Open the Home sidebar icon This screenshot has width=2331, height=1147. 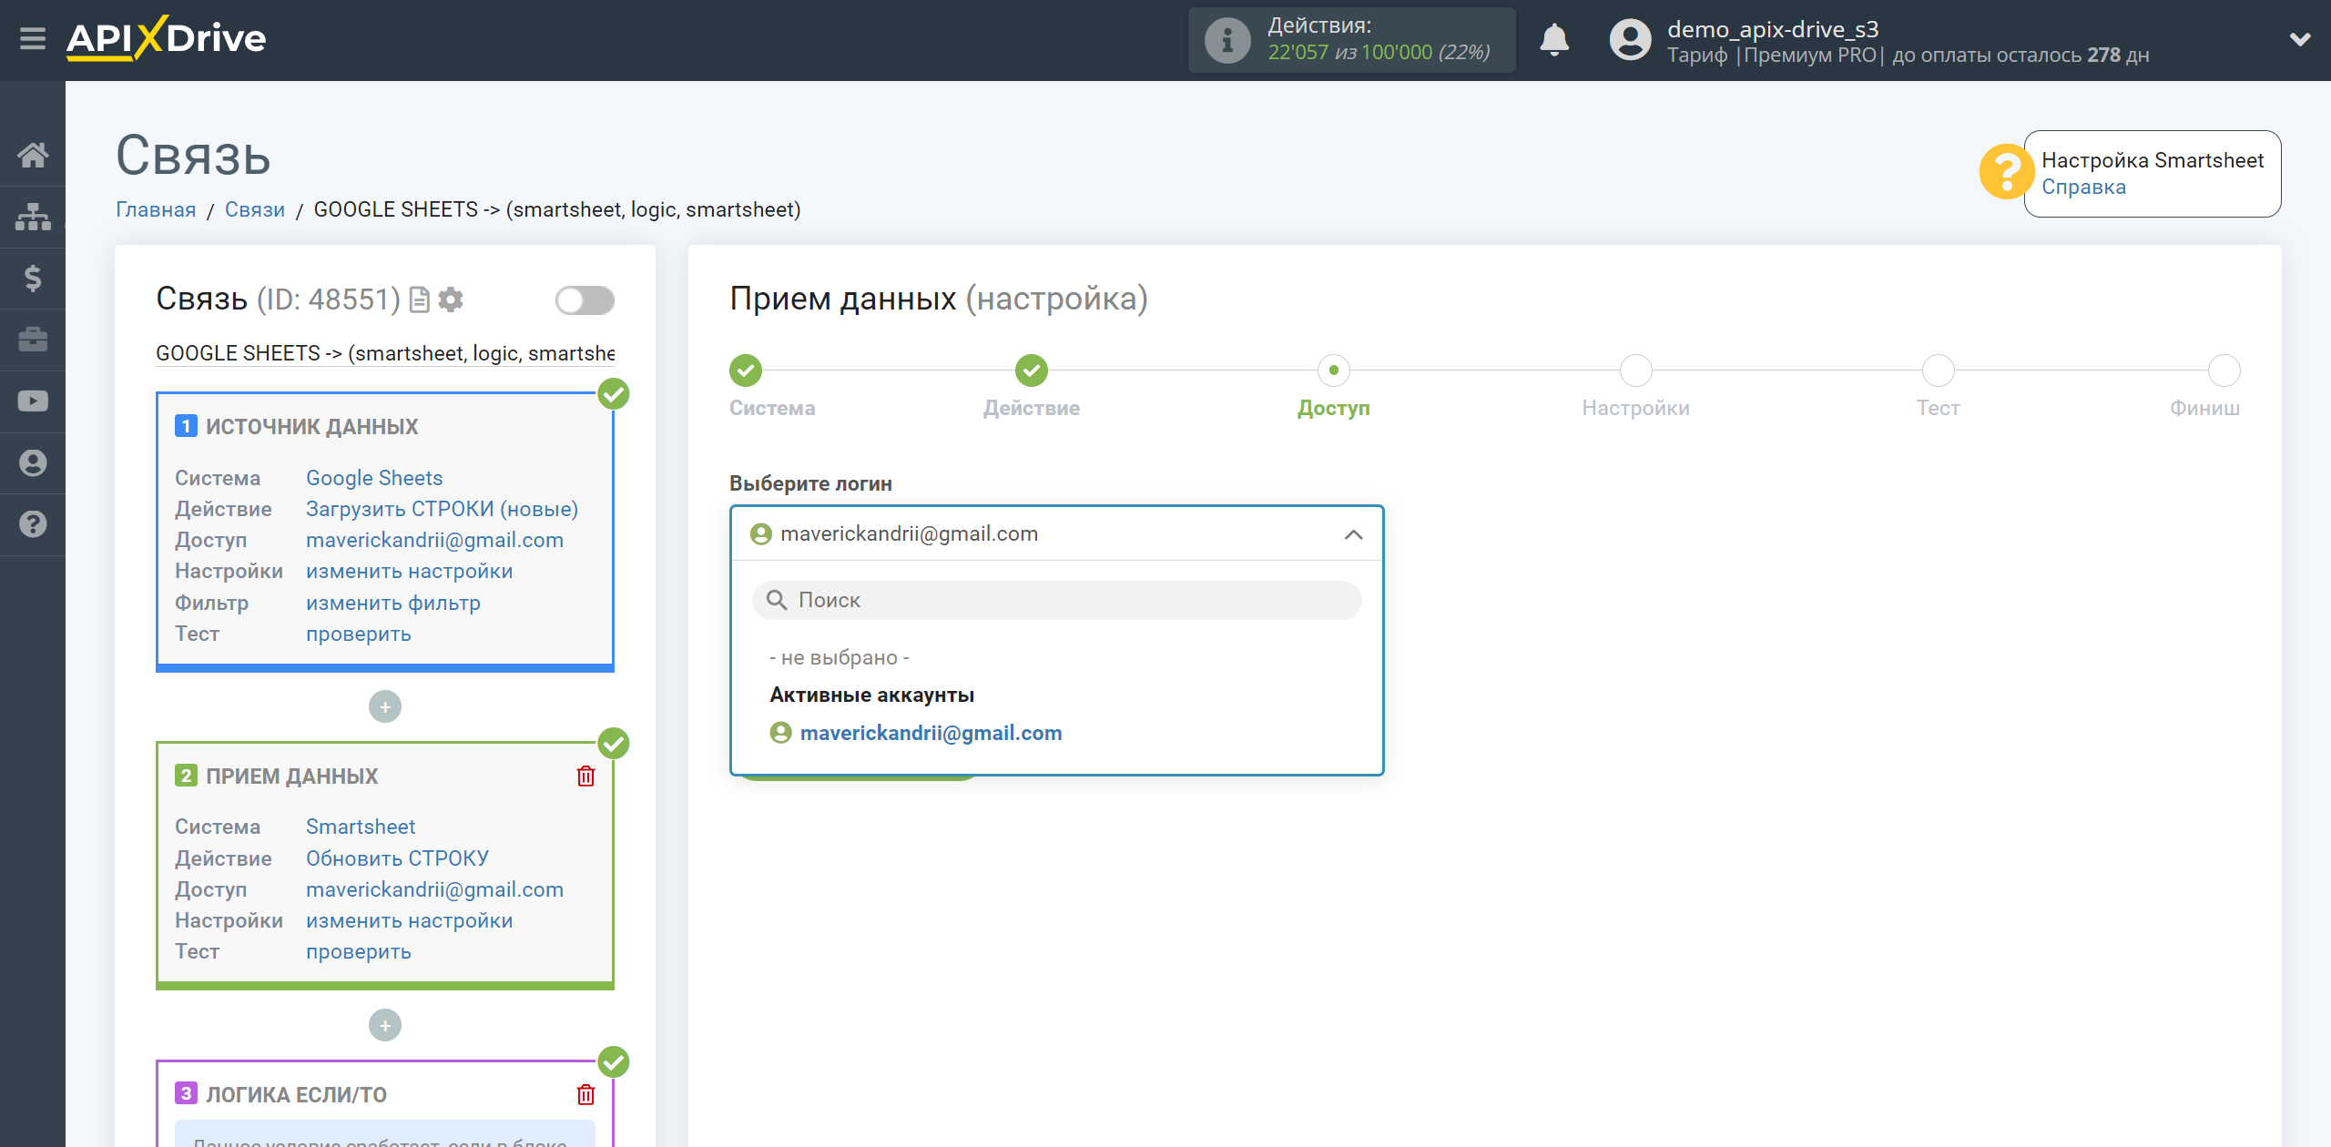[33, 155]
